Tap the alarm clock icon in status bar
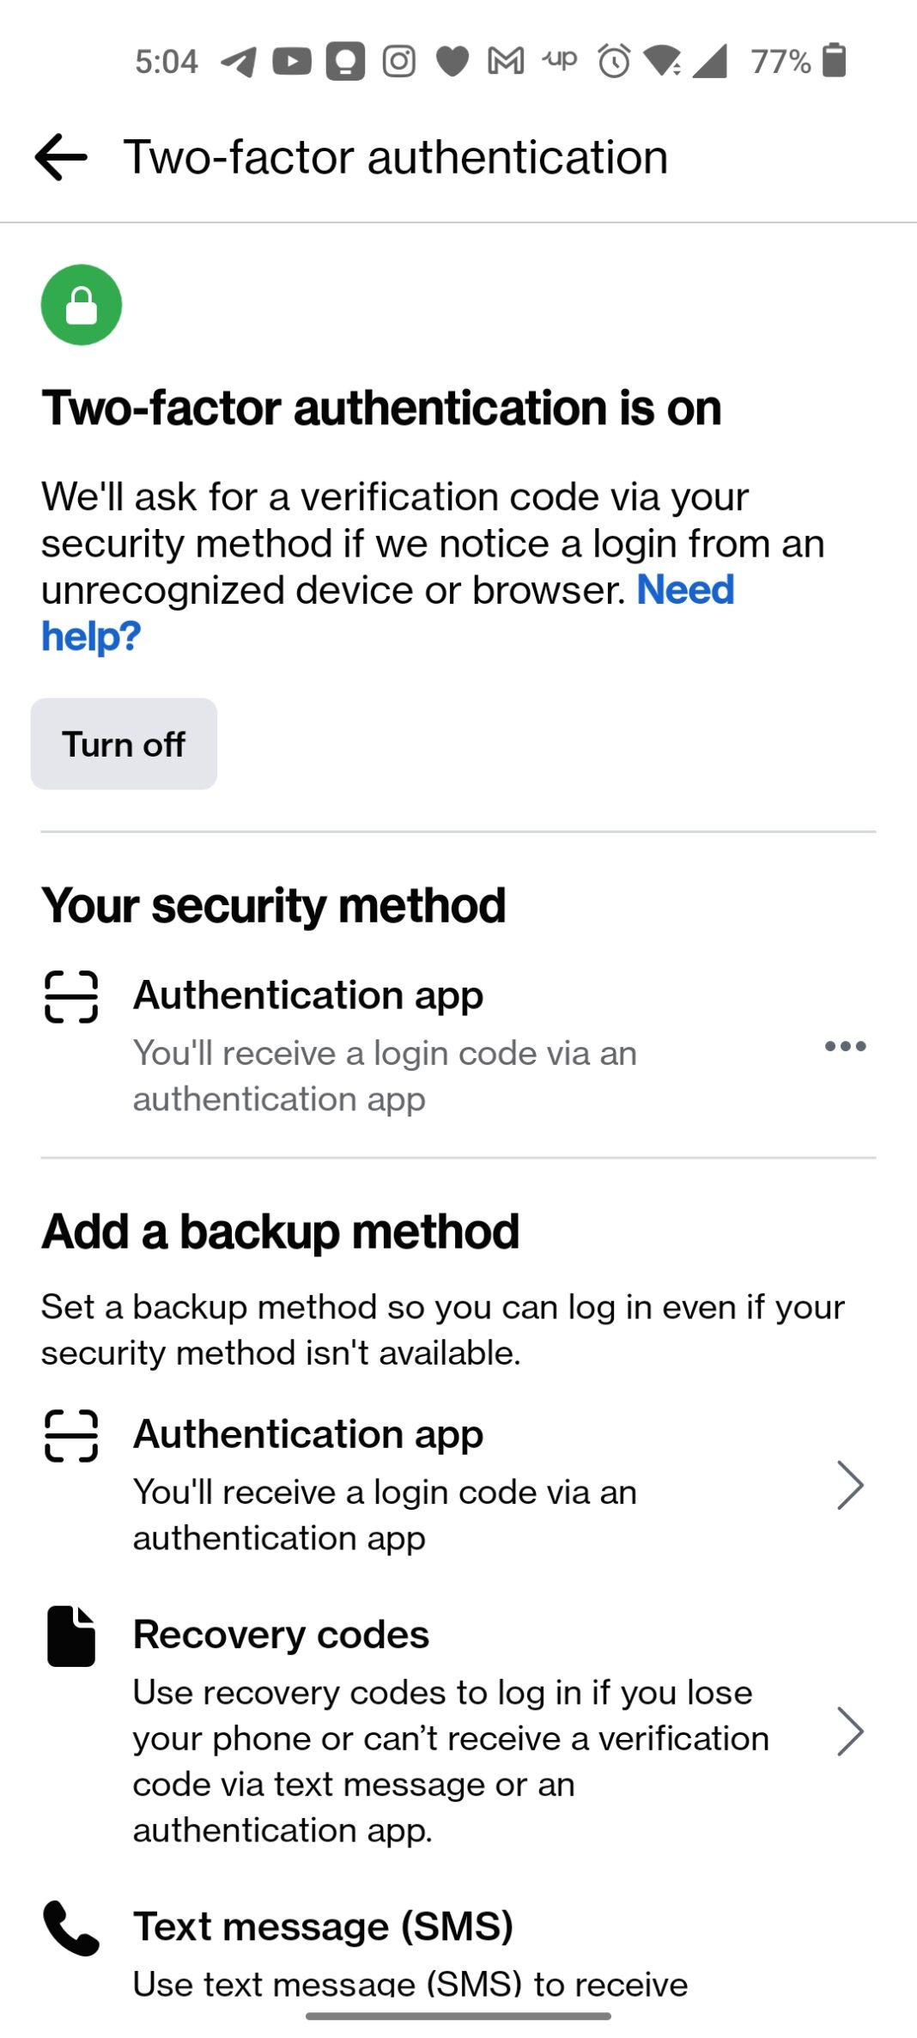 tap(612, 60)
